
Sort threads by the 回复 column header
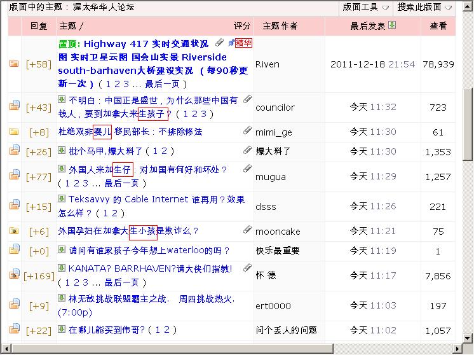(39, 26)
